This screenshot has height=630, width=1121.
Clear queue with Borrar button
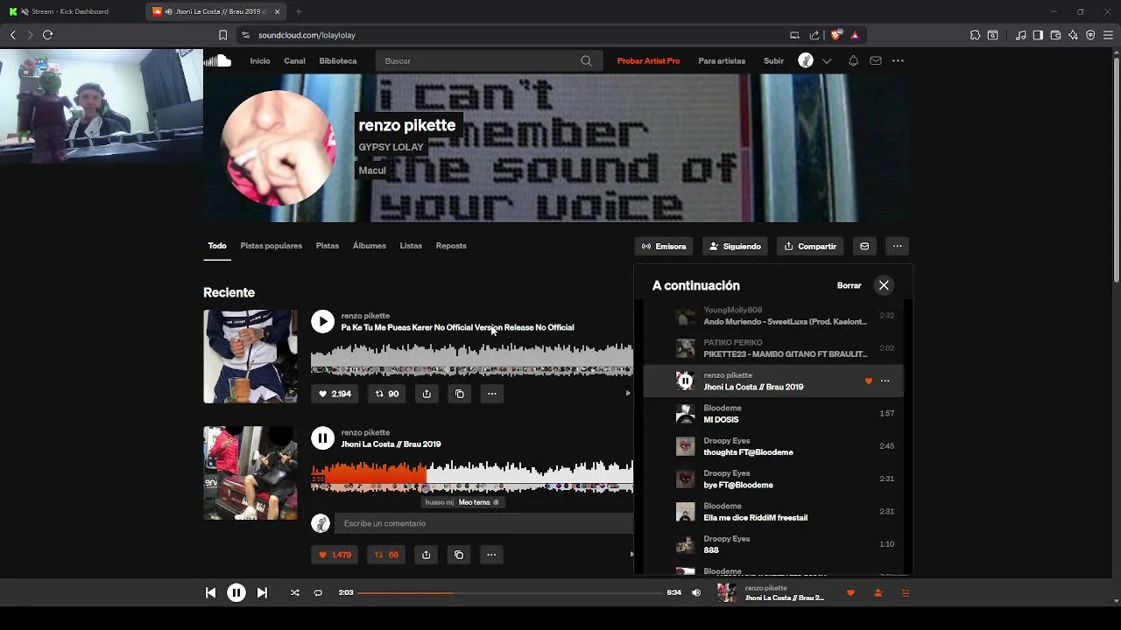pyautogui.click(x=849, y=285)
